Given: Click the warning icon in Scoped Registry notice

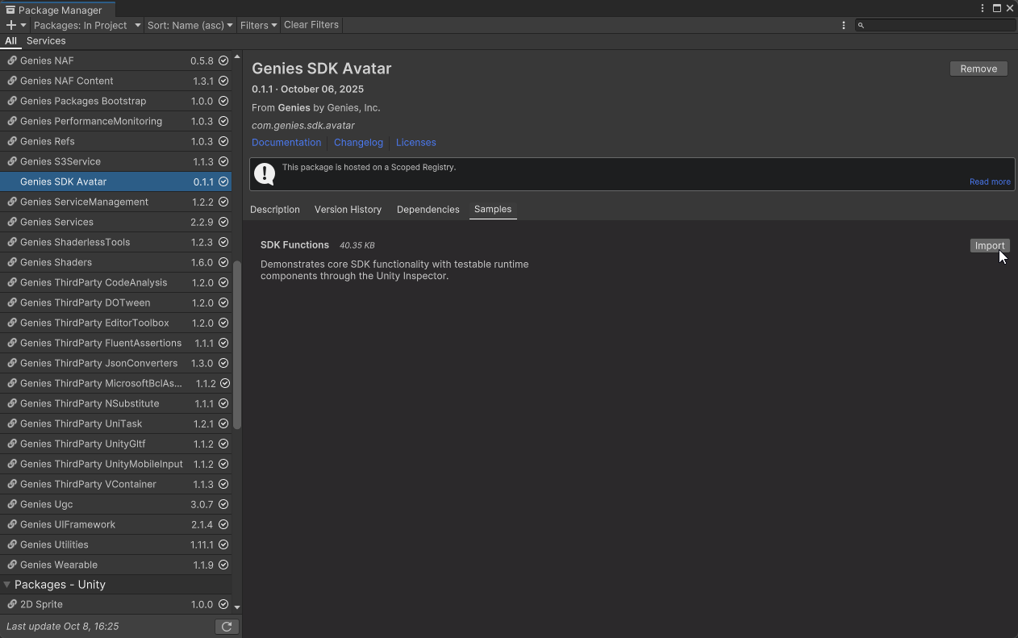Looking at the screenshot, I should (x=265, y=173).
